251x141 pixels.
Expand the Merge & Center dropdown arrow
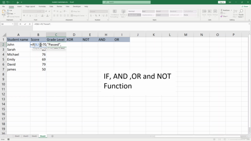coord(86,16)
